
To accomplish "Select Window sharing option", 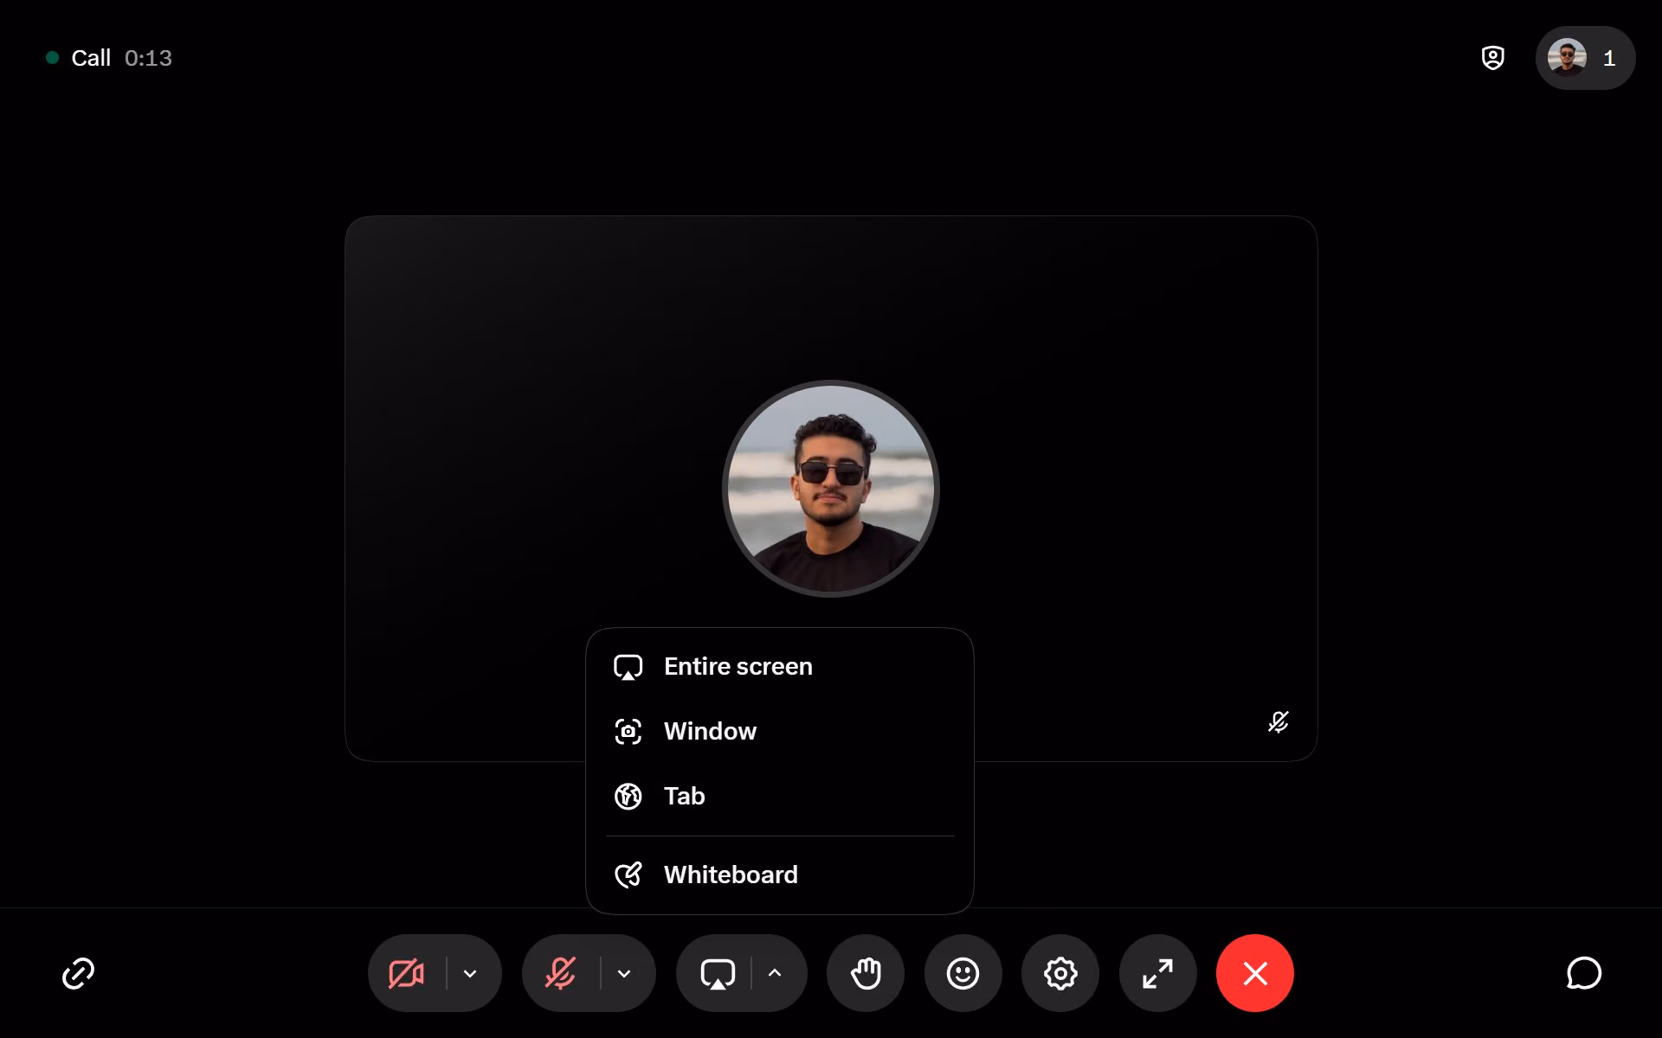I will (780, 731).
